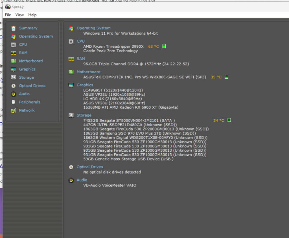Click 'Pro WS WRX80E-SAGE SE WIFI' motherboard line
Image resolution: width=289 pixels, height=238 pixels.
144,77
